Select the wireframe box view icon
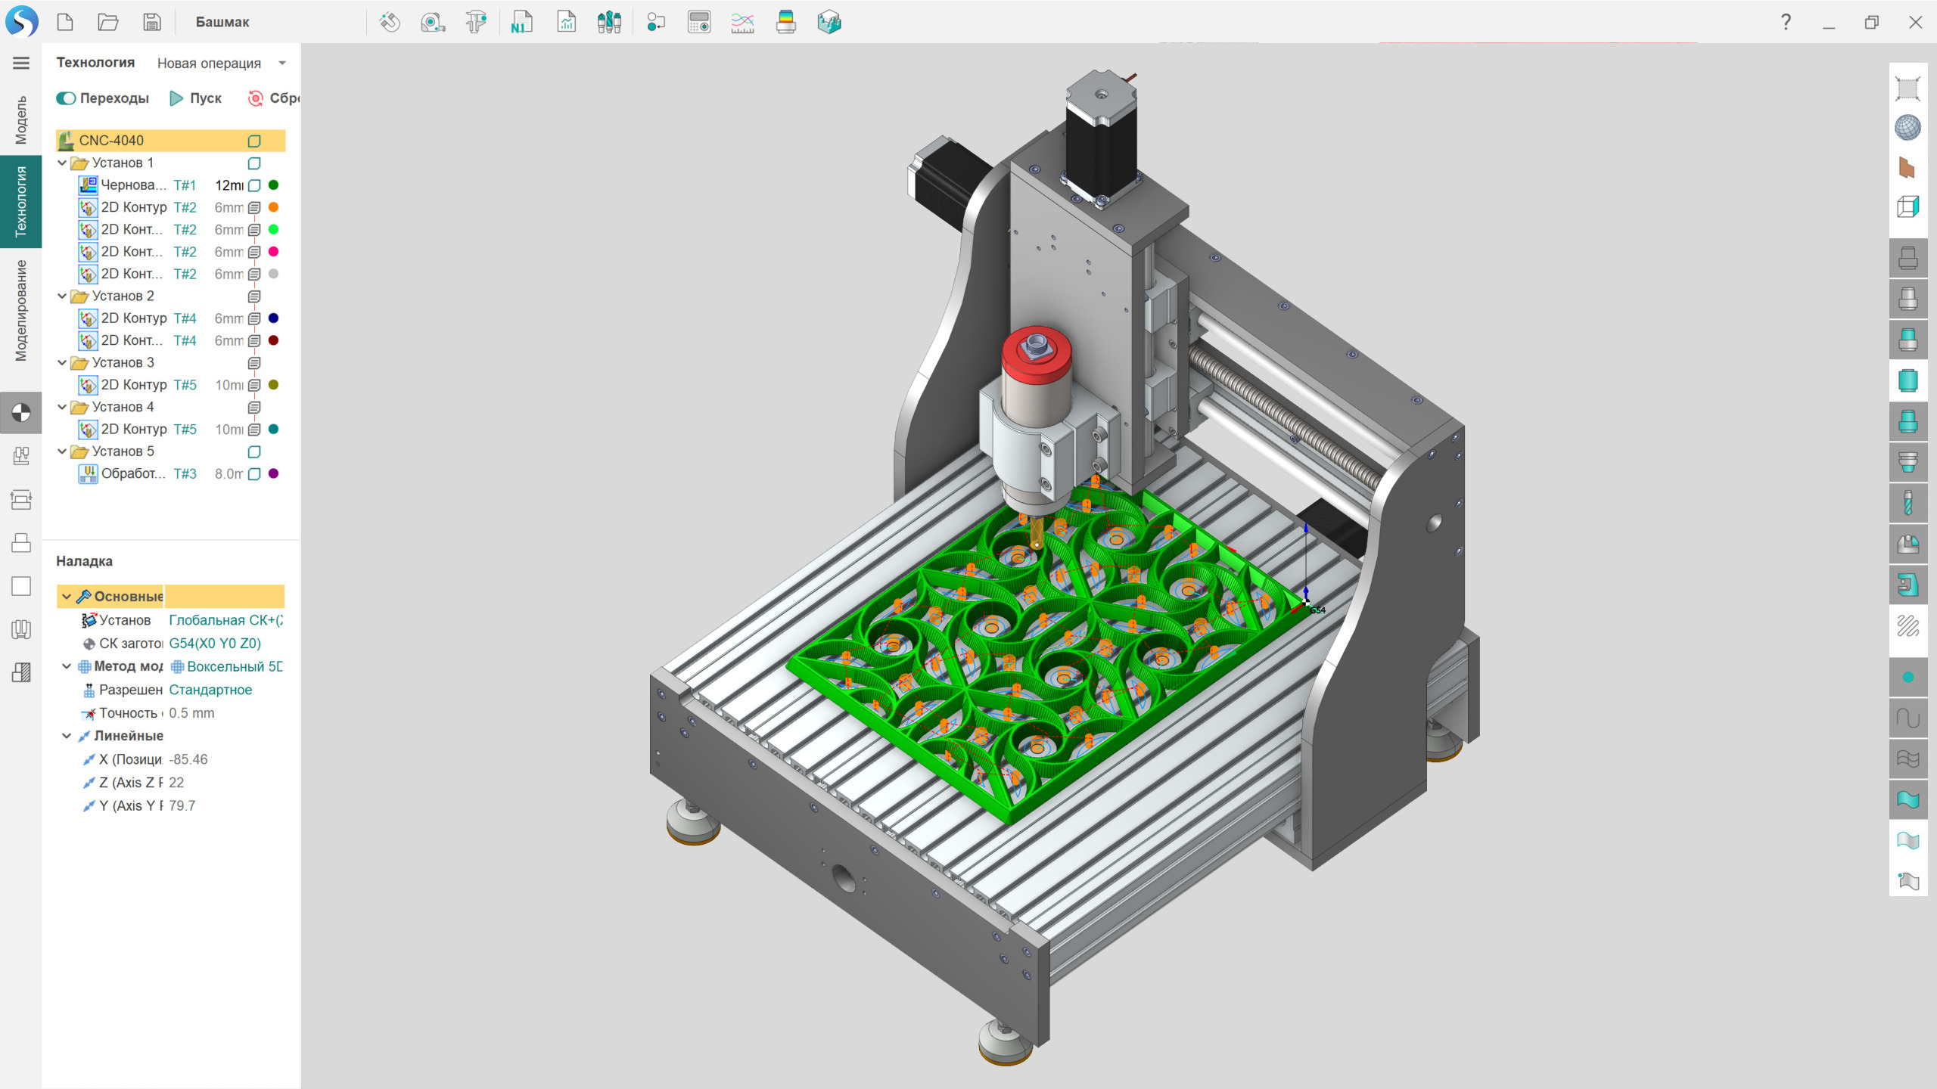This screenshot has width=1937, height=1089. [x=1907, y=206]
